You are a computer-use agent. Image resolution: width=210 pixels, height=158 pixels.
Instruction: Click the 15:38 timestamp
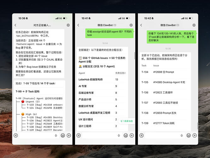[x=168, y=49]
